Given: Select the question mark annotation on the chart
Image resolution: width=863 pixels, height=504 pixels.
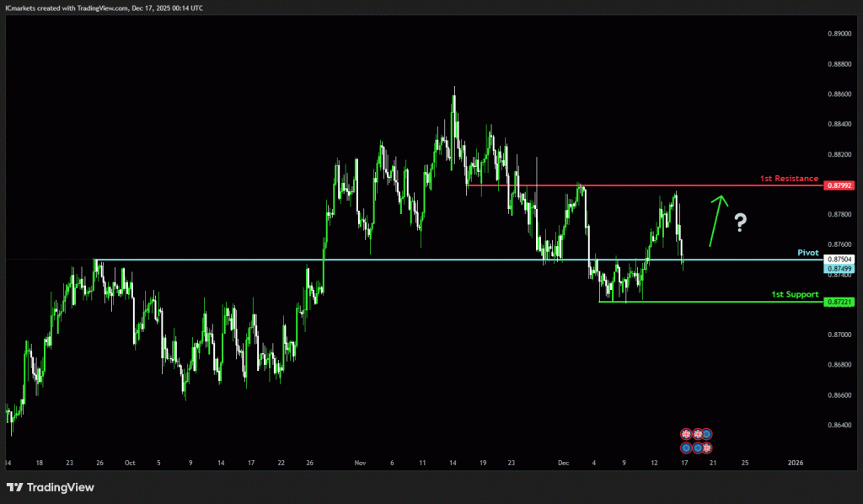Looking at the screenshot, I should [x=740, y=223].
